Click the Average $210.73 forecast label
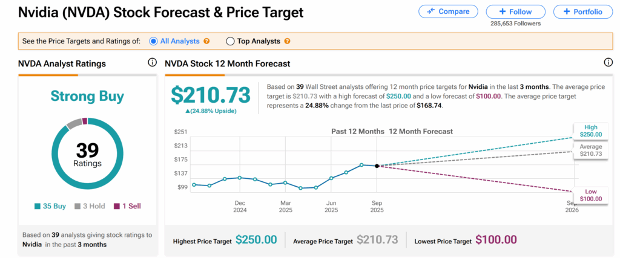The height and width of the screenshot is (258, 620). pyautogui.click(x=591, y=150)
